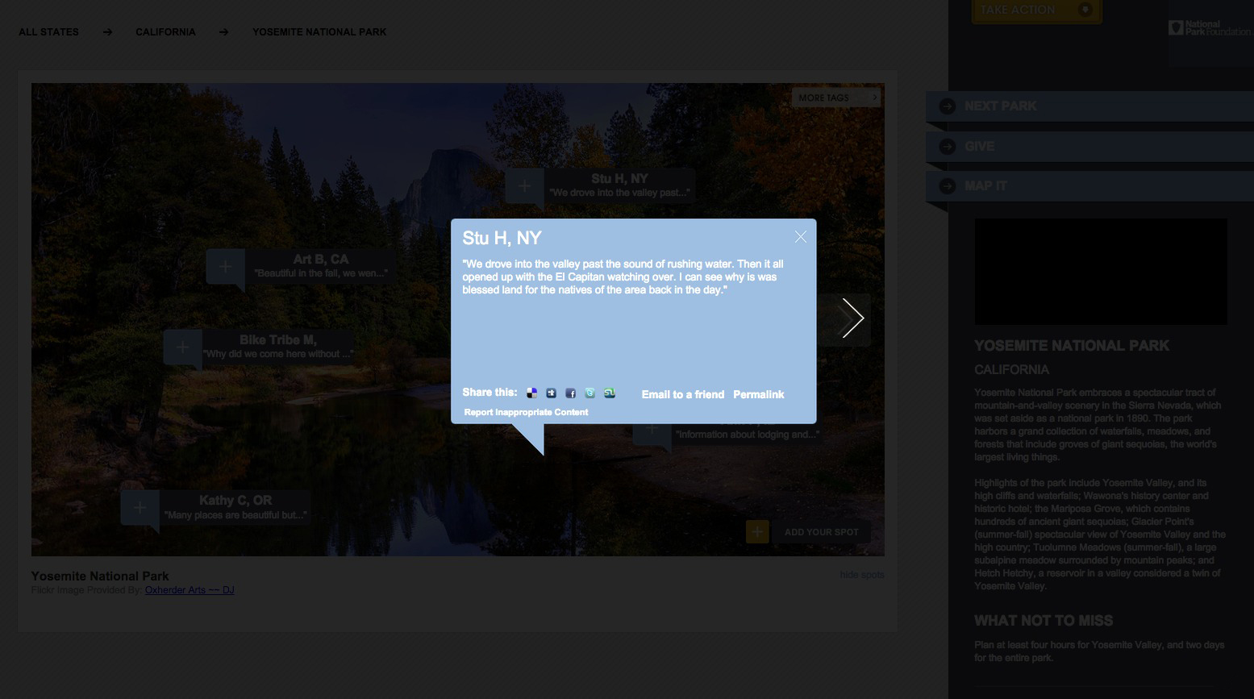Click NEXT PARK arrow icon
Screen dimensions: 1254x699
click(948, 106)
